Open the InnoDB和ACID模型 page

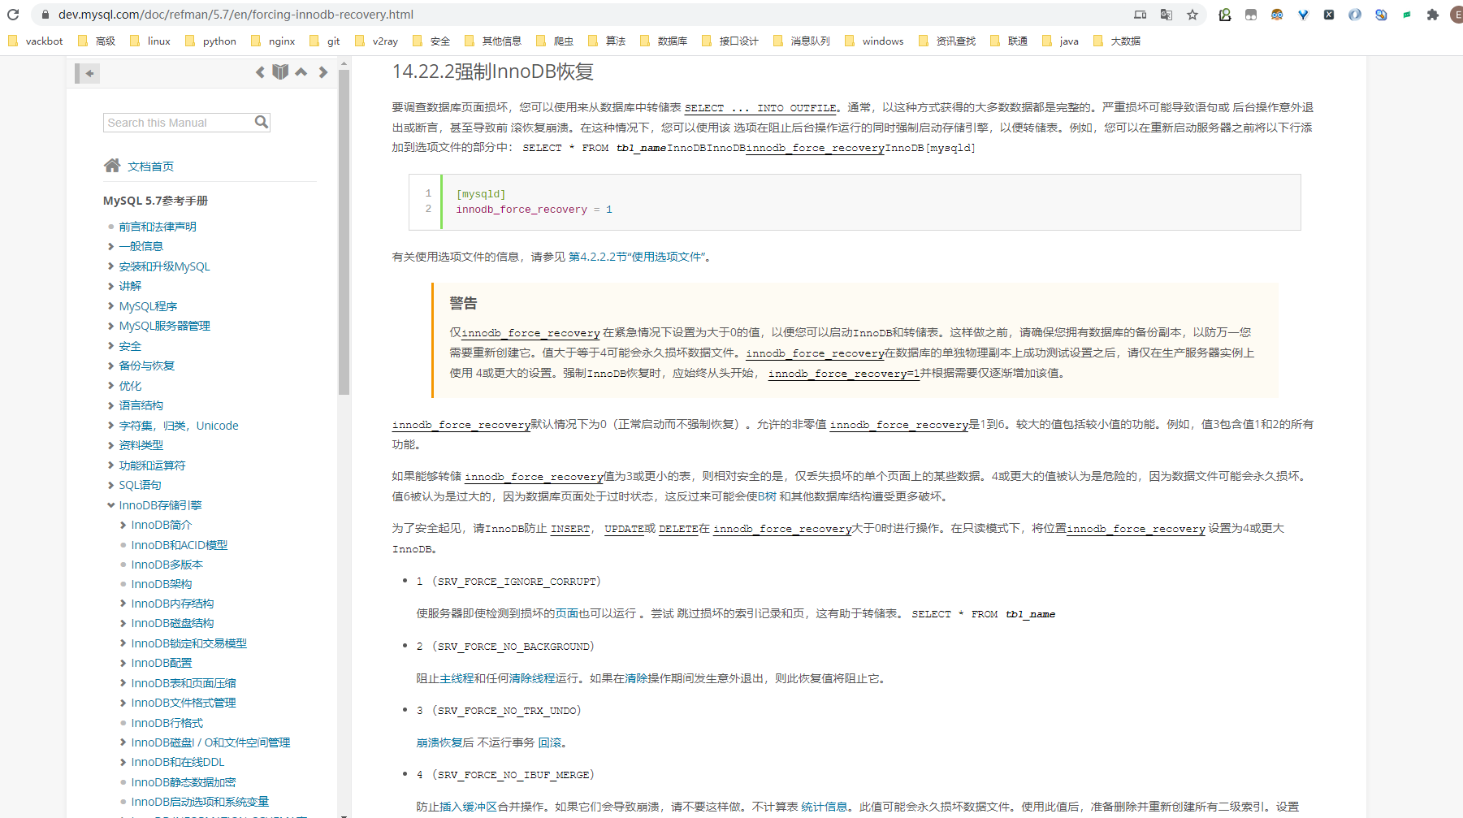coord(180,544)
